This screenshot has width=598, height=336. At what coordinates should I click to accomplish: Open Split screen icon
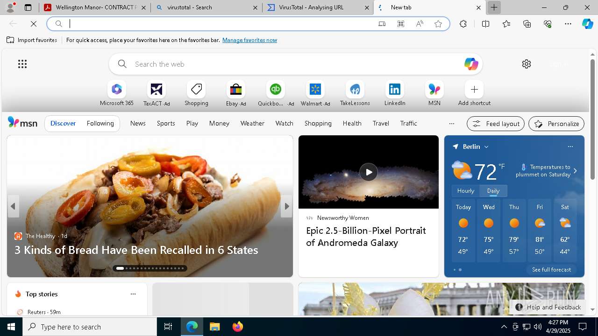(x=485, y=24)
